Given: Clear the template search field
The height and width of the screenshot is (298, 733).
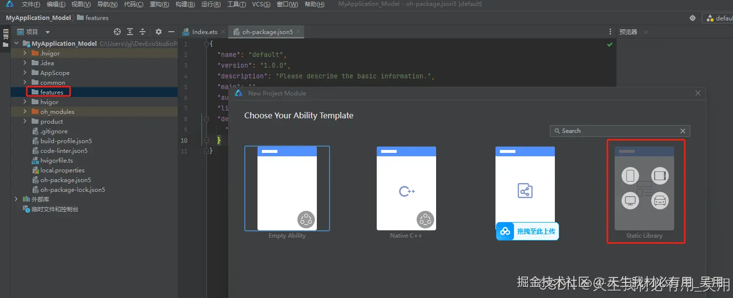Looking at the screenshot, I should click(683, 131).
